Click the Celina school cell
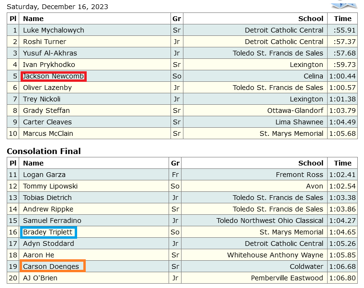Screen dimensions: 364x288 click(313, 76)
